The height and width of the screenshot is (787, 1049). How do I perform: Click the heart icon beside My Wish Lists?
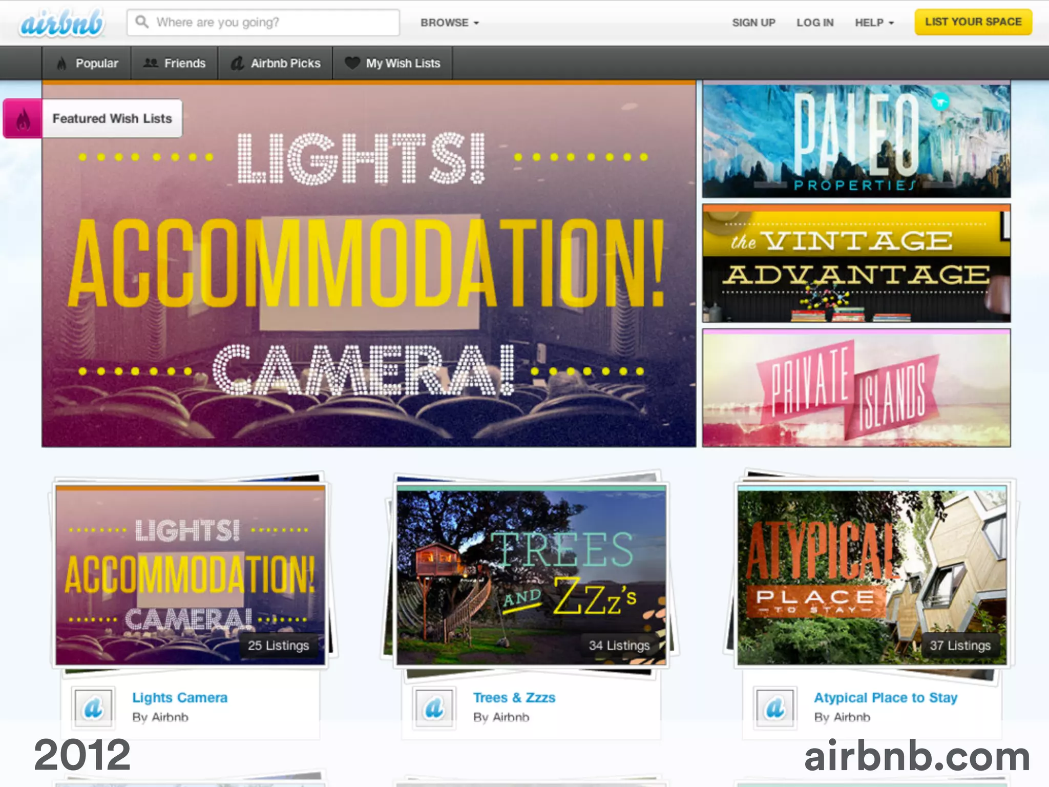[x=352, y=63]
